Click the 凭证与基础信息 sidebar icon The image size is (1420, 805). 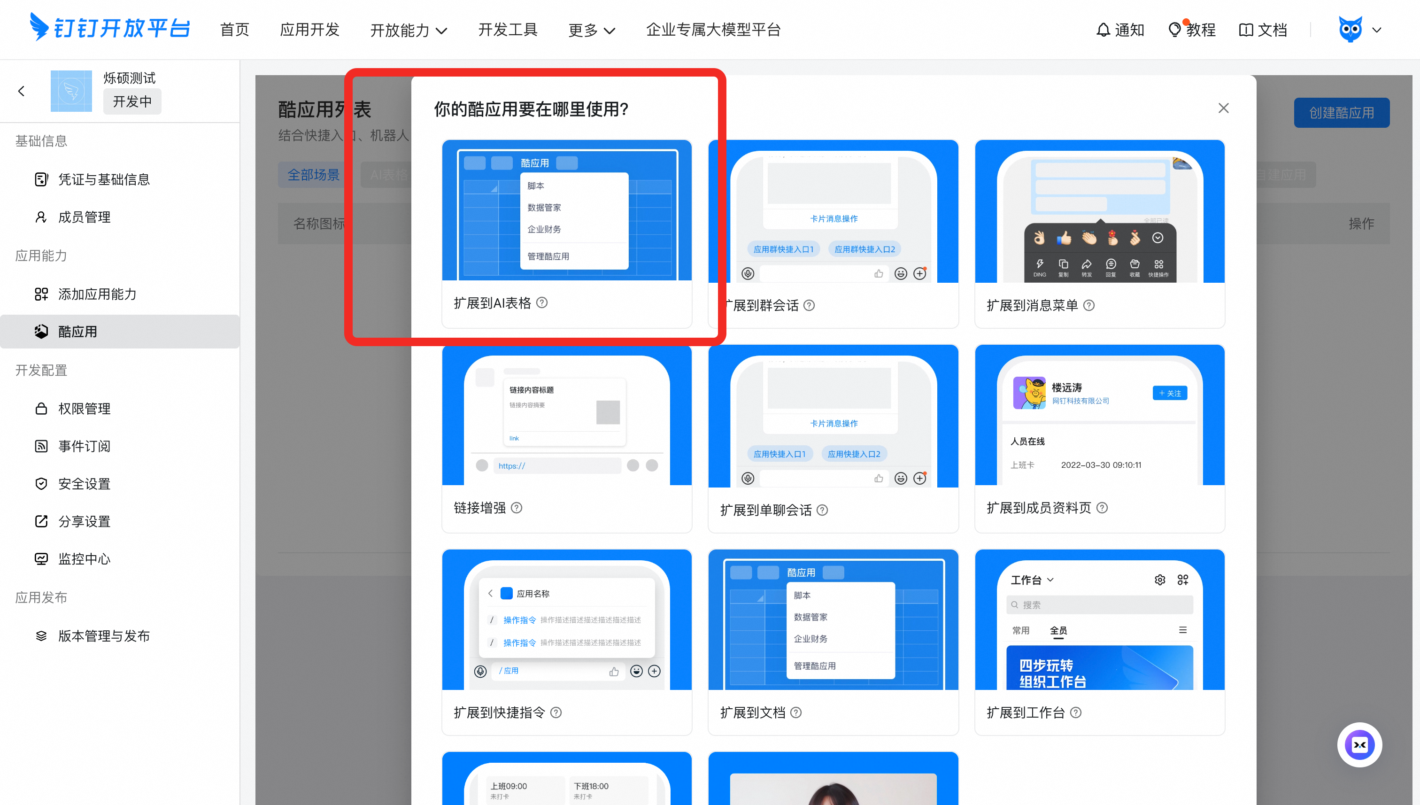tap(41, 179)
